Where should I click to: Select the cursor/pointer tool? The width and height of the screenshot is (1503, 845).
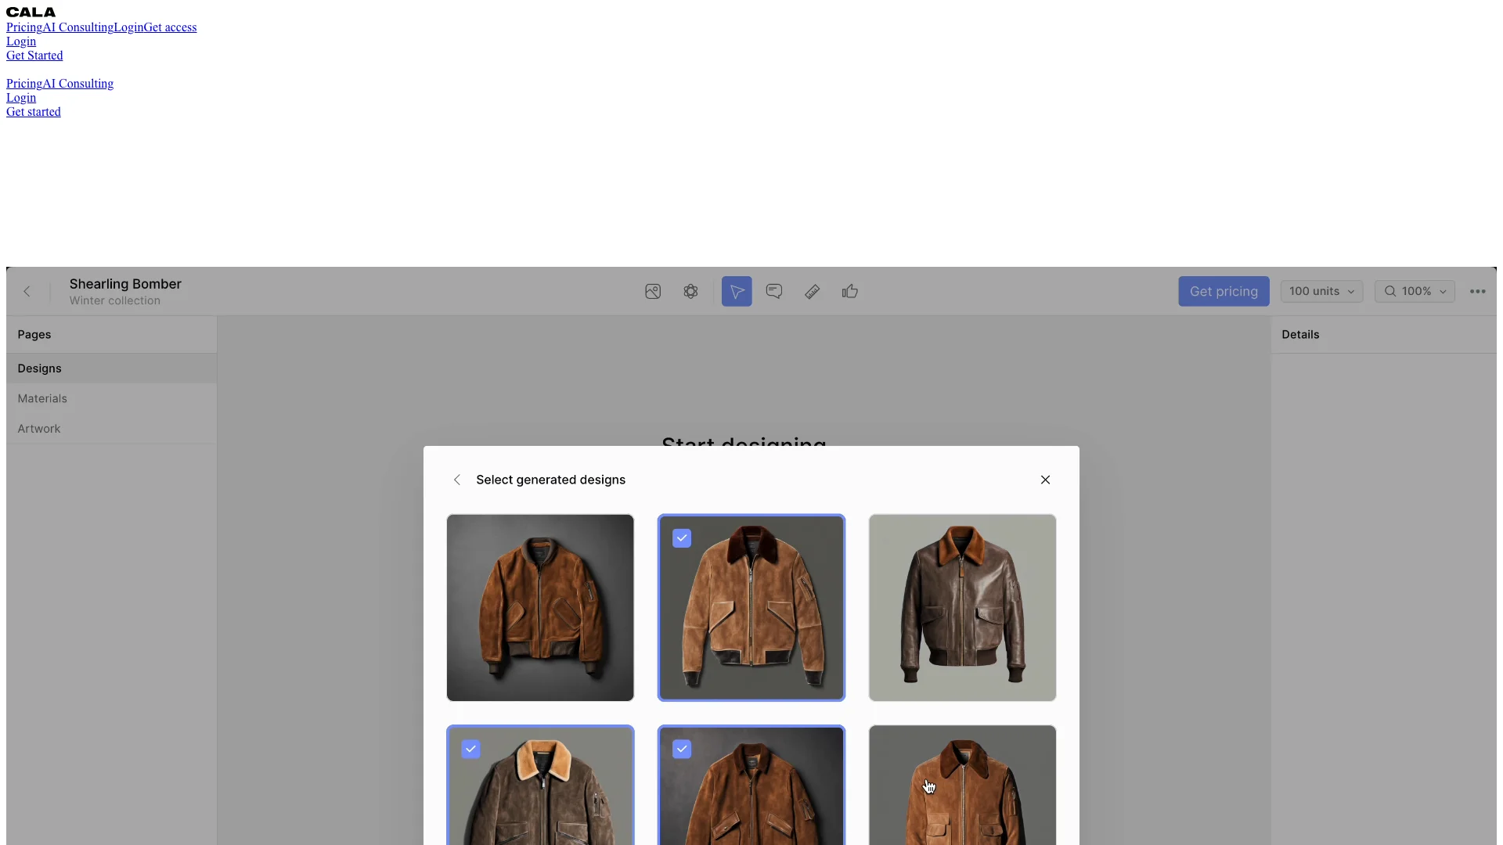pos(736,291)
